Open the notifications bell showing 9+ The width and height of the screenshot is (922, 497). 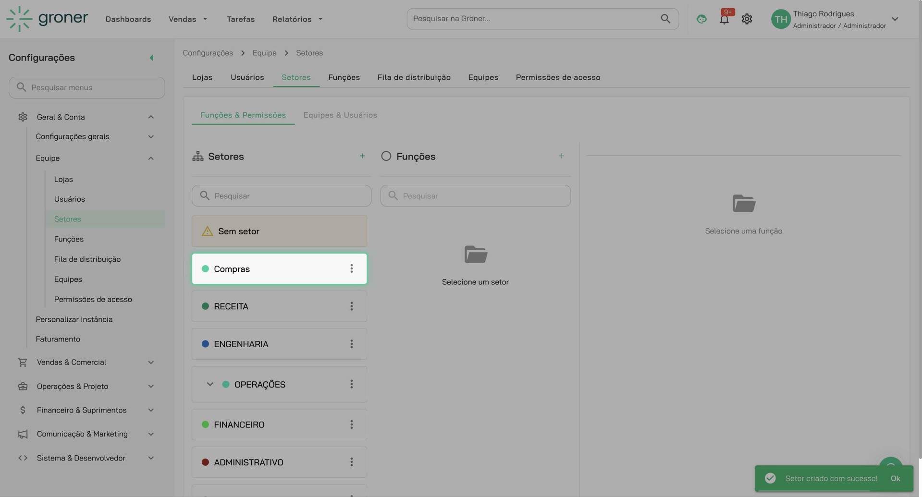click(x=724, y=19)
